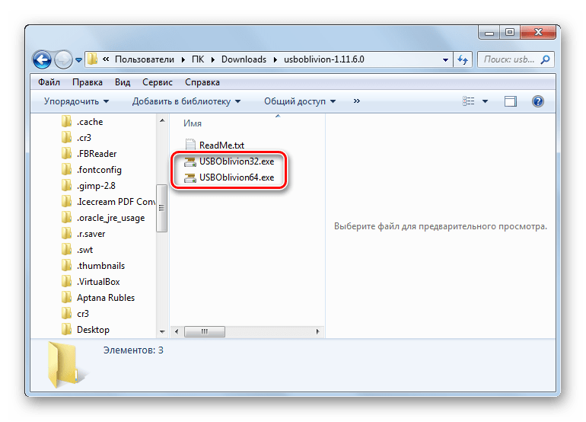The image size is (586, 422).
Task: Maximize the Explorer window
Action: coord(510,33)
